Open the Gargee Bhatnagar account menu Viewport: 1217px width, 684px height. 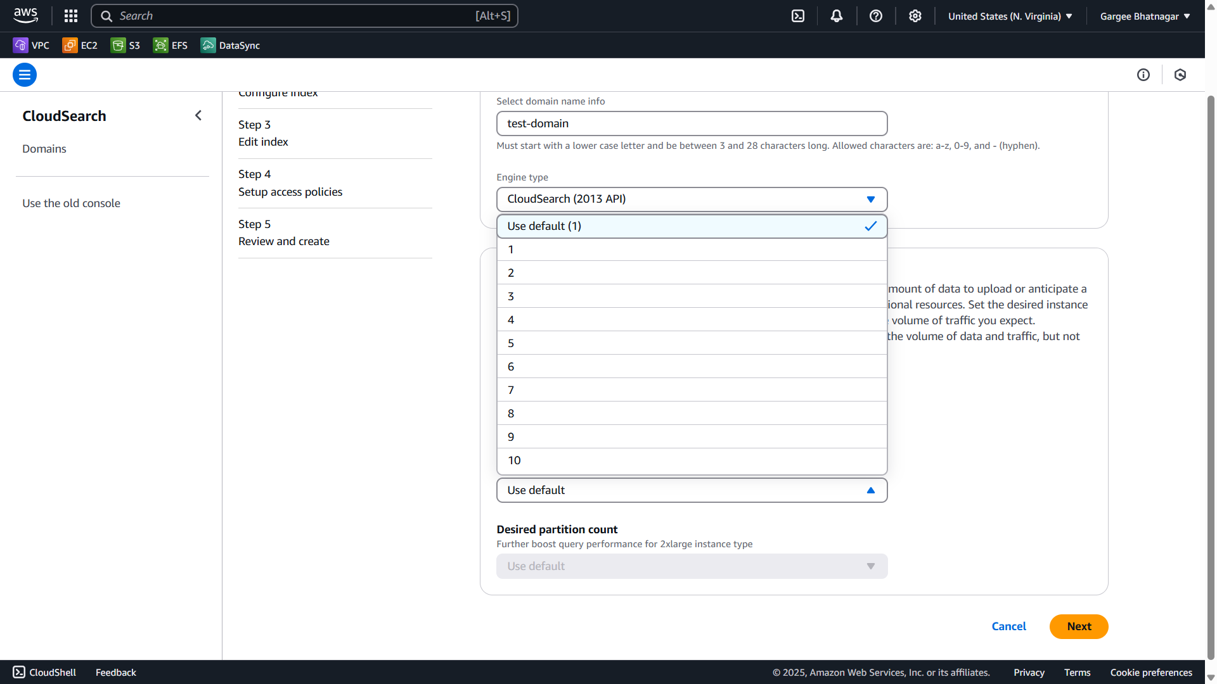coord(1145,16)
